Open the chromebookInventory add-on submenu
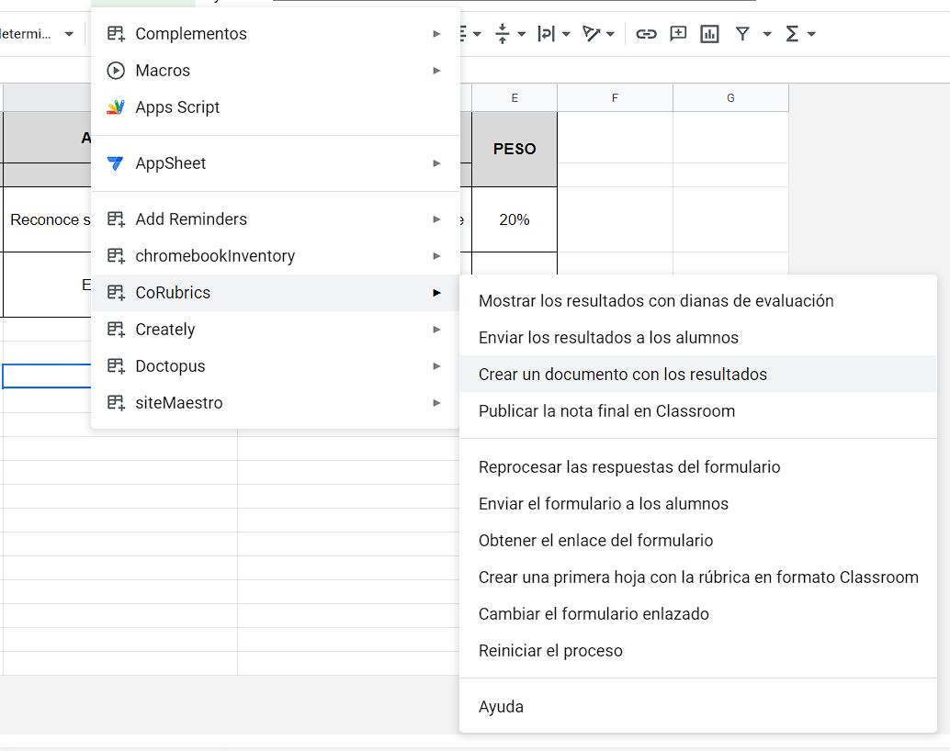The width and height of the screenshot is (950, 751). 276,255
